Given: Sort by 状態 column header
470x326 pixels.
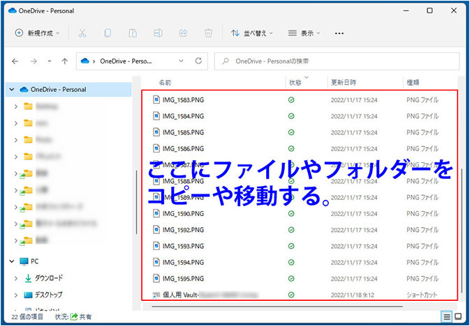Looking at the screenshot, I should (x=295, y=83).
